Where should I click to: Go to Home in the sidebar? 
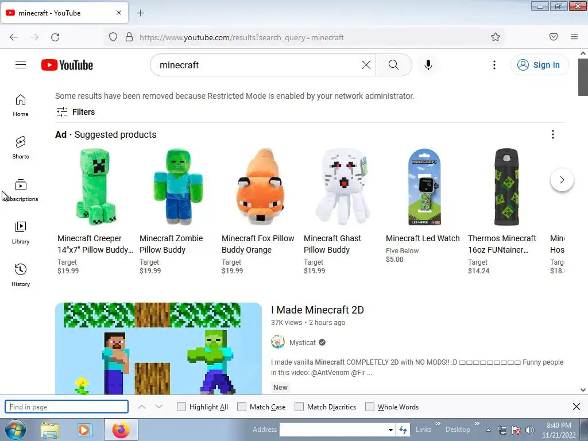21,106
